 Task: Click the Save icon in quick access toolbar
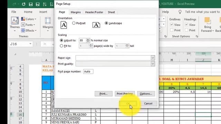[x=31, y=4]
